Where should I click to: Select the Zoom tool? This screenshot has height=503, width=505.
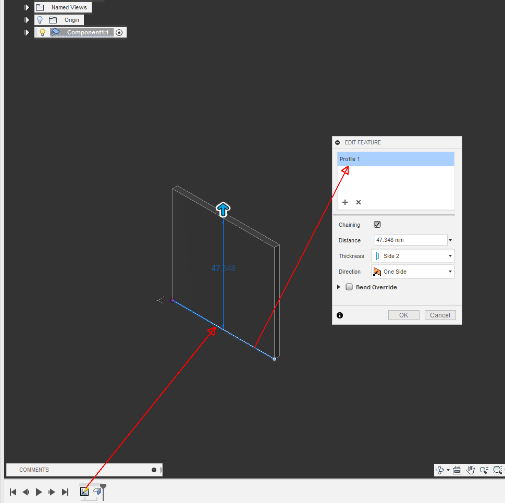pyautogui.click(x=483, y=470)
